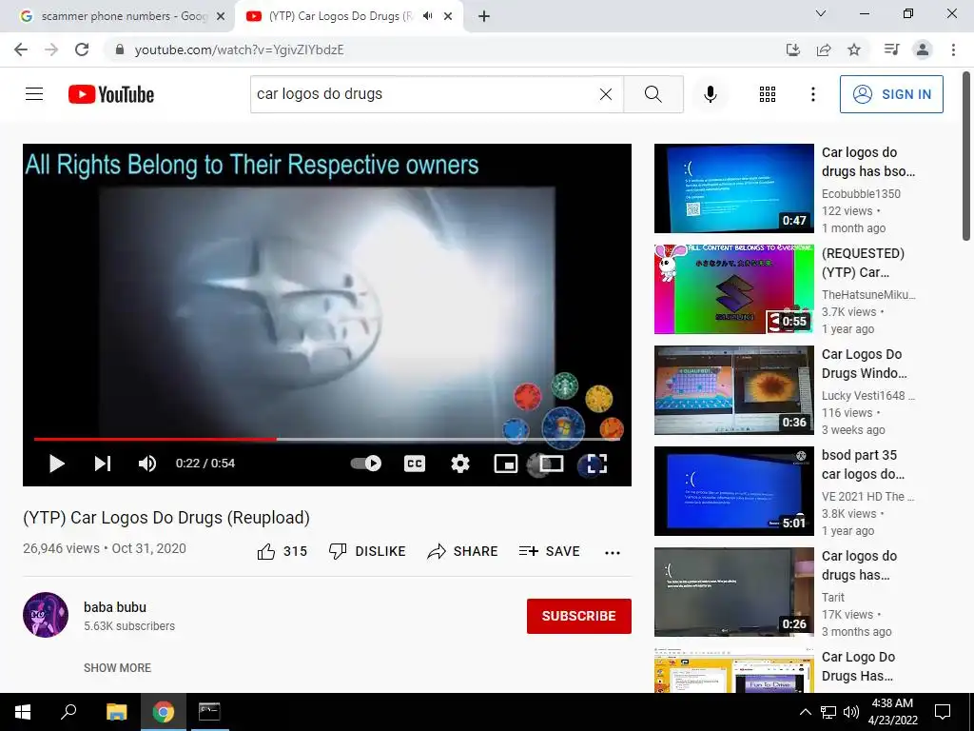This screenshot has width=974, height=731.
Task: Mute tab via speaker icon on tab
Action: point(427,16)
